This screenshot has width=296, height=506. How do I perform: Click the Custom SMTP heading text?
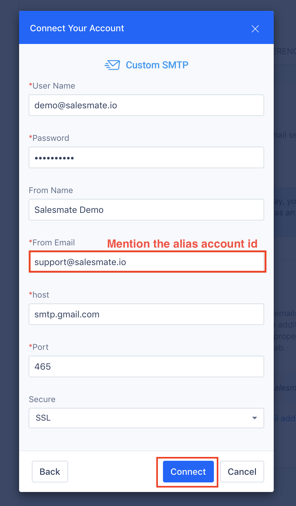pyautogui.click(x=157, y=65)
